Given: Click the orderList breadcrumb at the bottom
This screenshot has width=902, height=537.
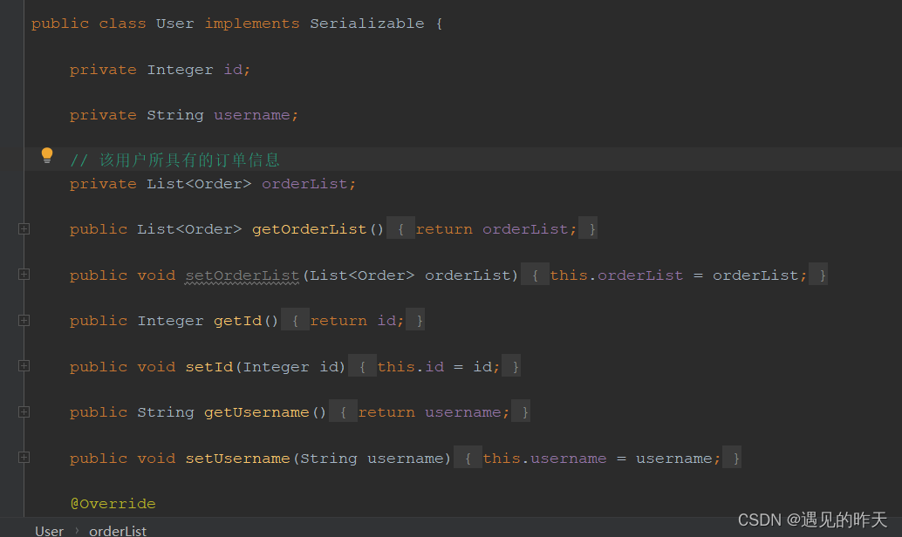Looking at the screenshot, I should (x=118, y=531).
